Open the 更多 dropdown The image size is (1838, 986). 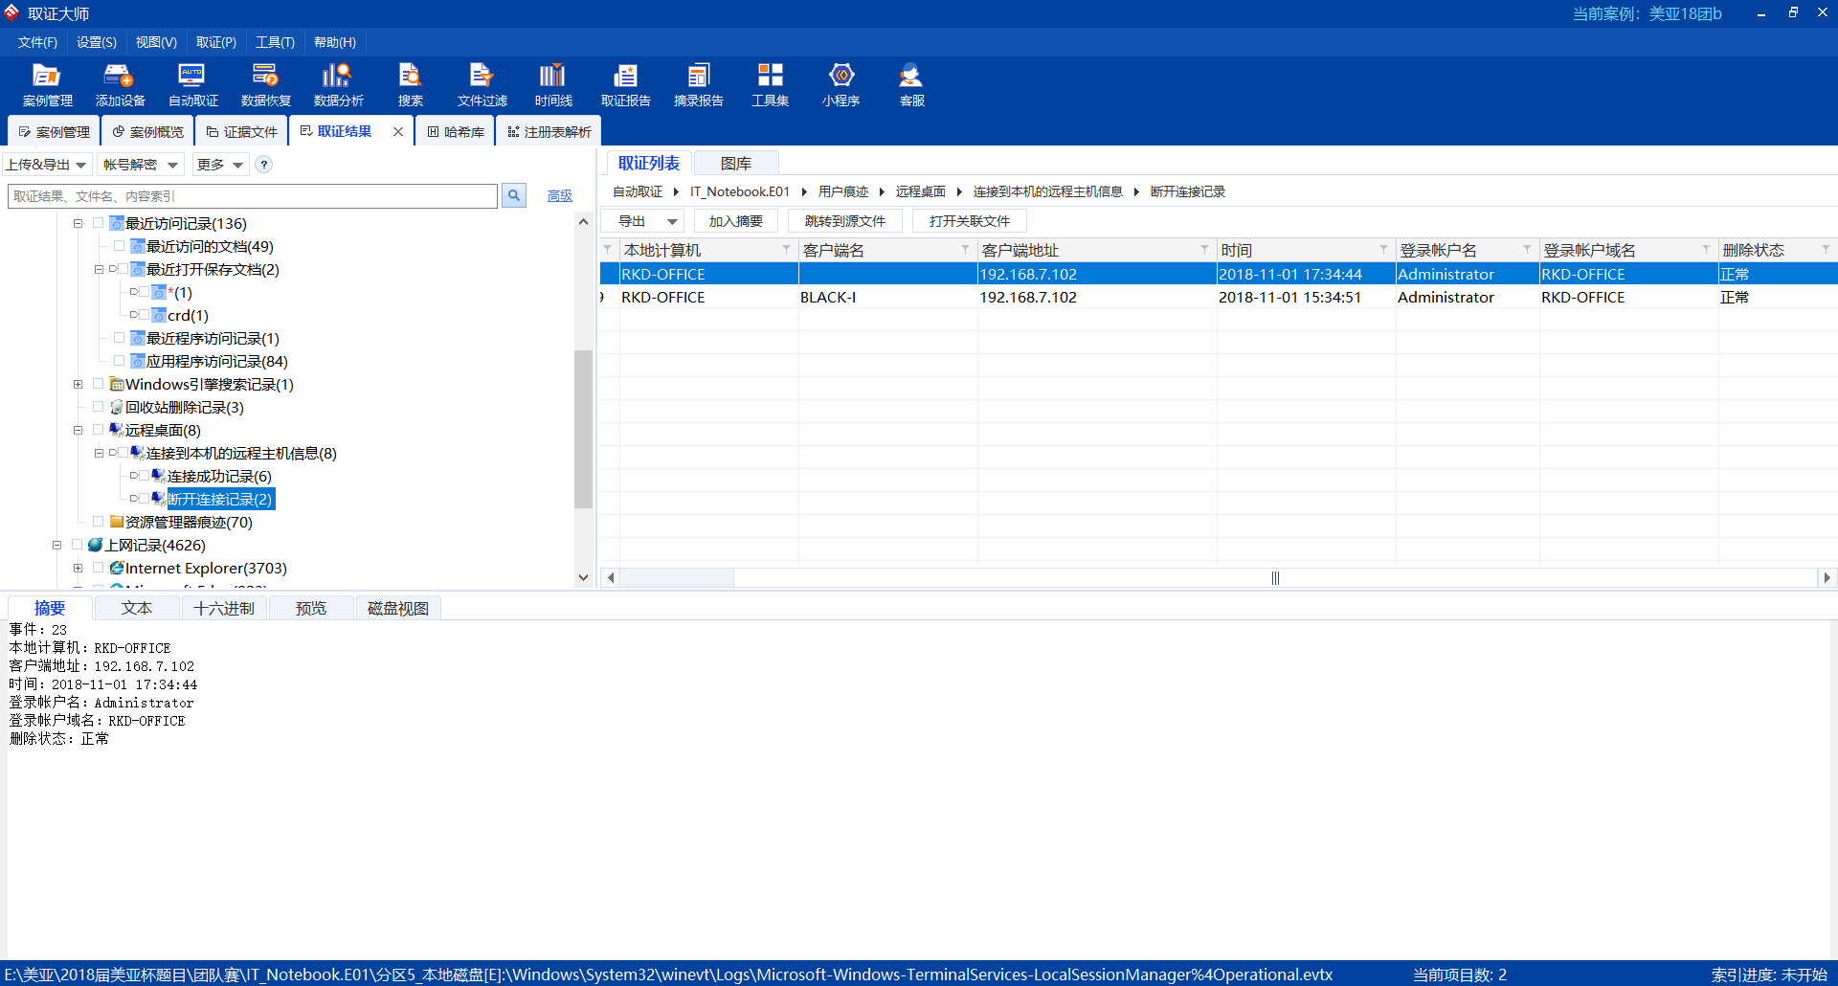coord(220,165)
